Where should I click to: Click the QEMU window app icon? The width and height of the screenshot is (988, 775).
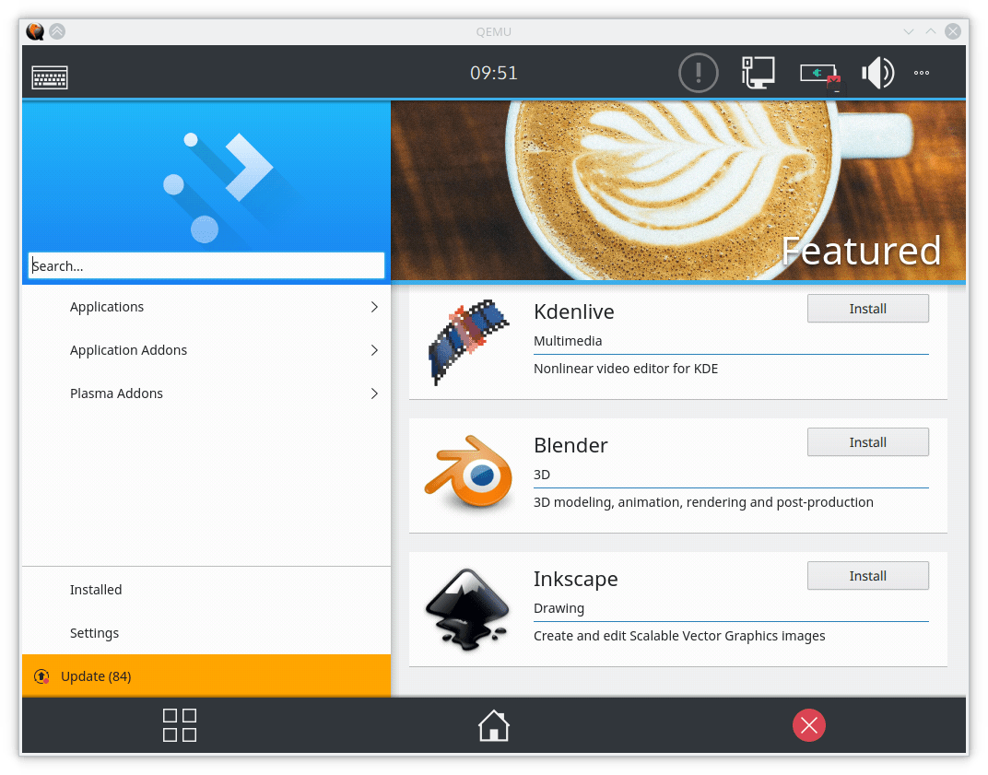click(35, 31)
